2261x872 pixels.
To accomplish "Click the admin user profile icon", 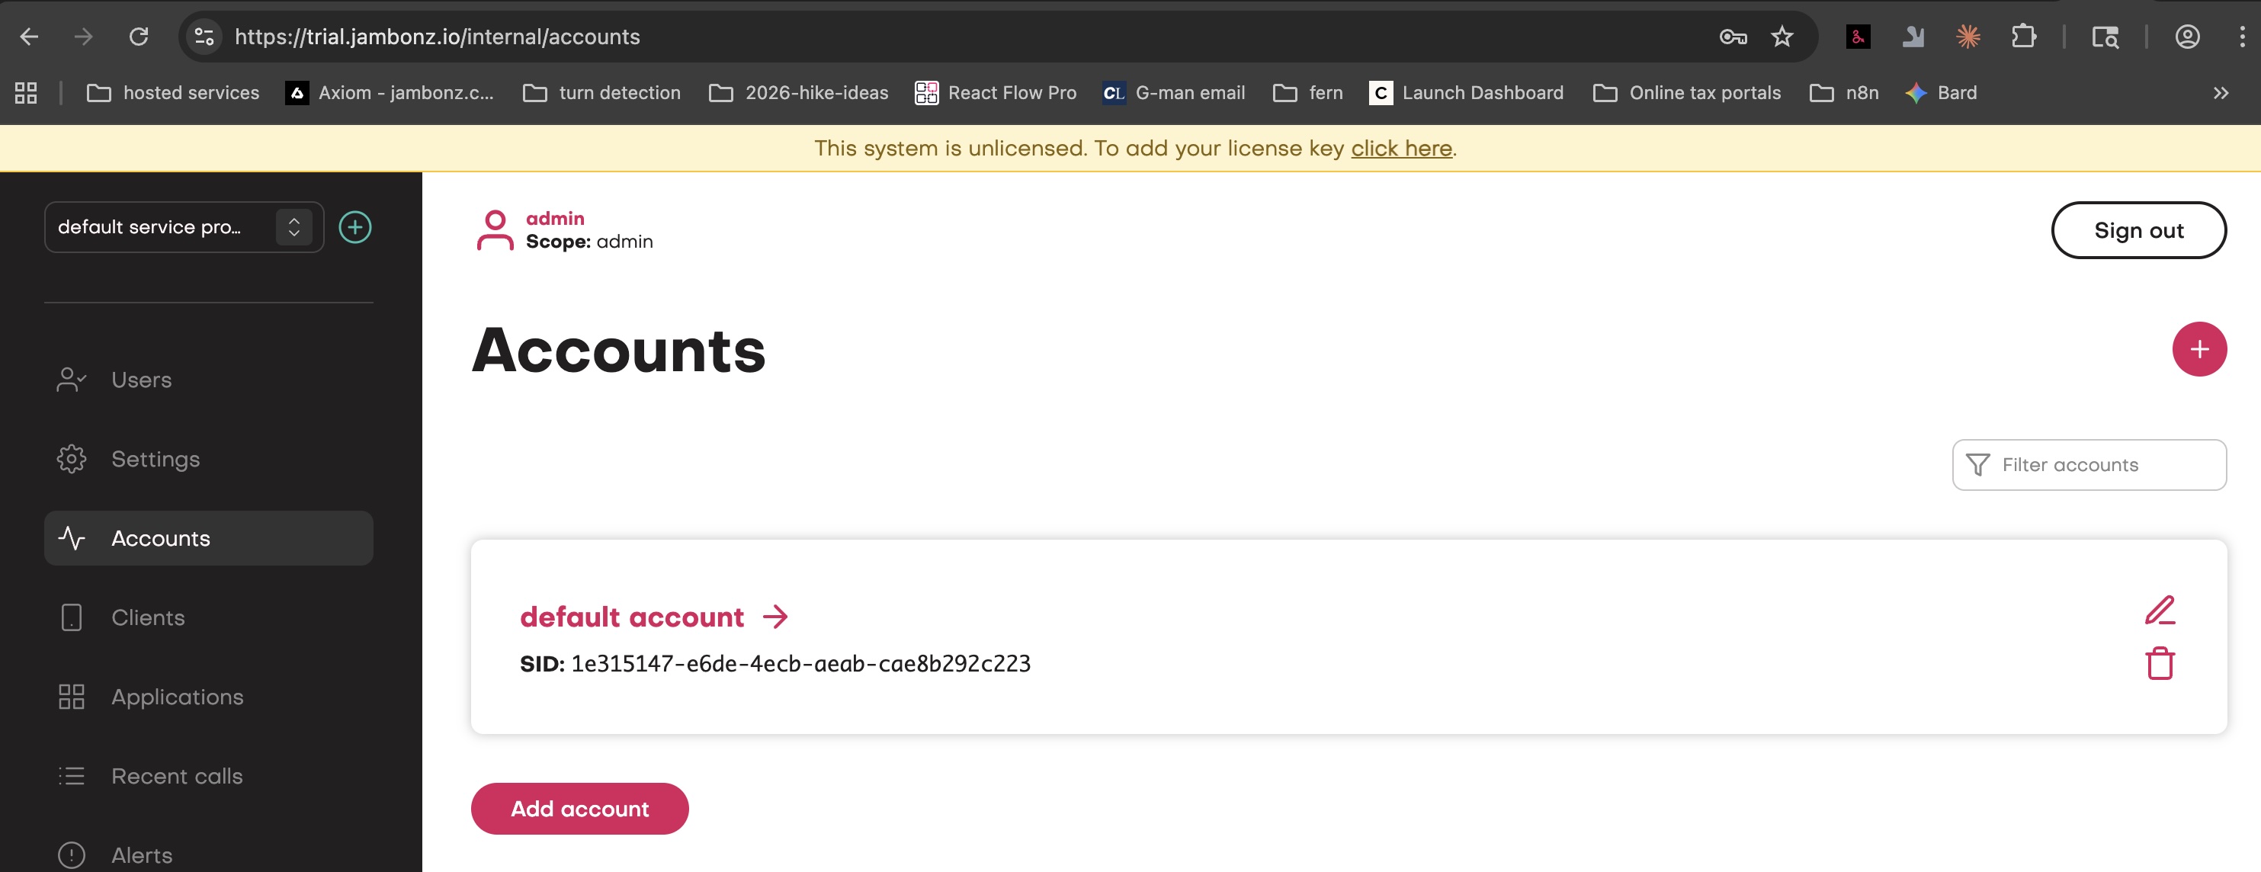I will click(495, 230).
